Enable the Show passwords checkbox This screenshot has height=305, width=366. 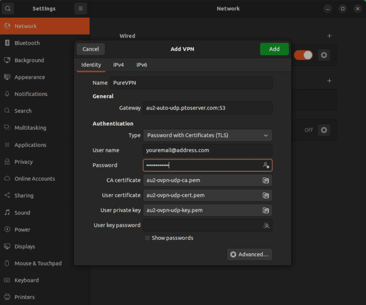(x=147, y=238)
